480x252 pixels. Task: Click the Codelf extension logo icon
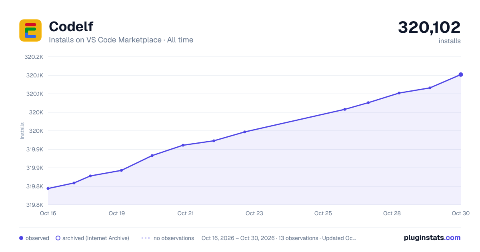(30, 30)
